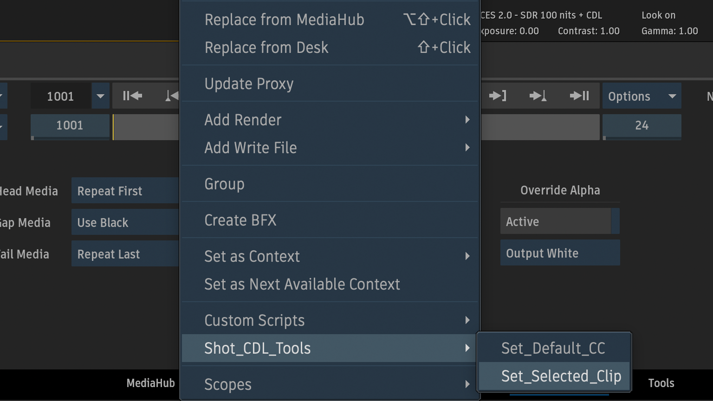Switch to the MediaHub tab
This screenshot has width=713, height=401.
[x=150, y=383]
